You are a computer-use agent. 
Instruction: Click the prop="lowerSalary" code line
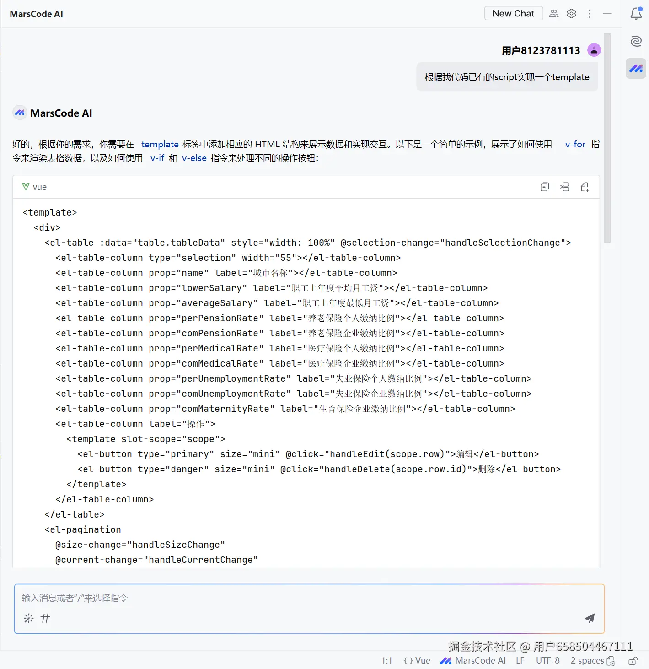271,288
